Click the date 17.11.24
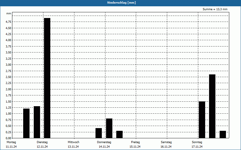The image size is (241, 150). coord(197,147)
